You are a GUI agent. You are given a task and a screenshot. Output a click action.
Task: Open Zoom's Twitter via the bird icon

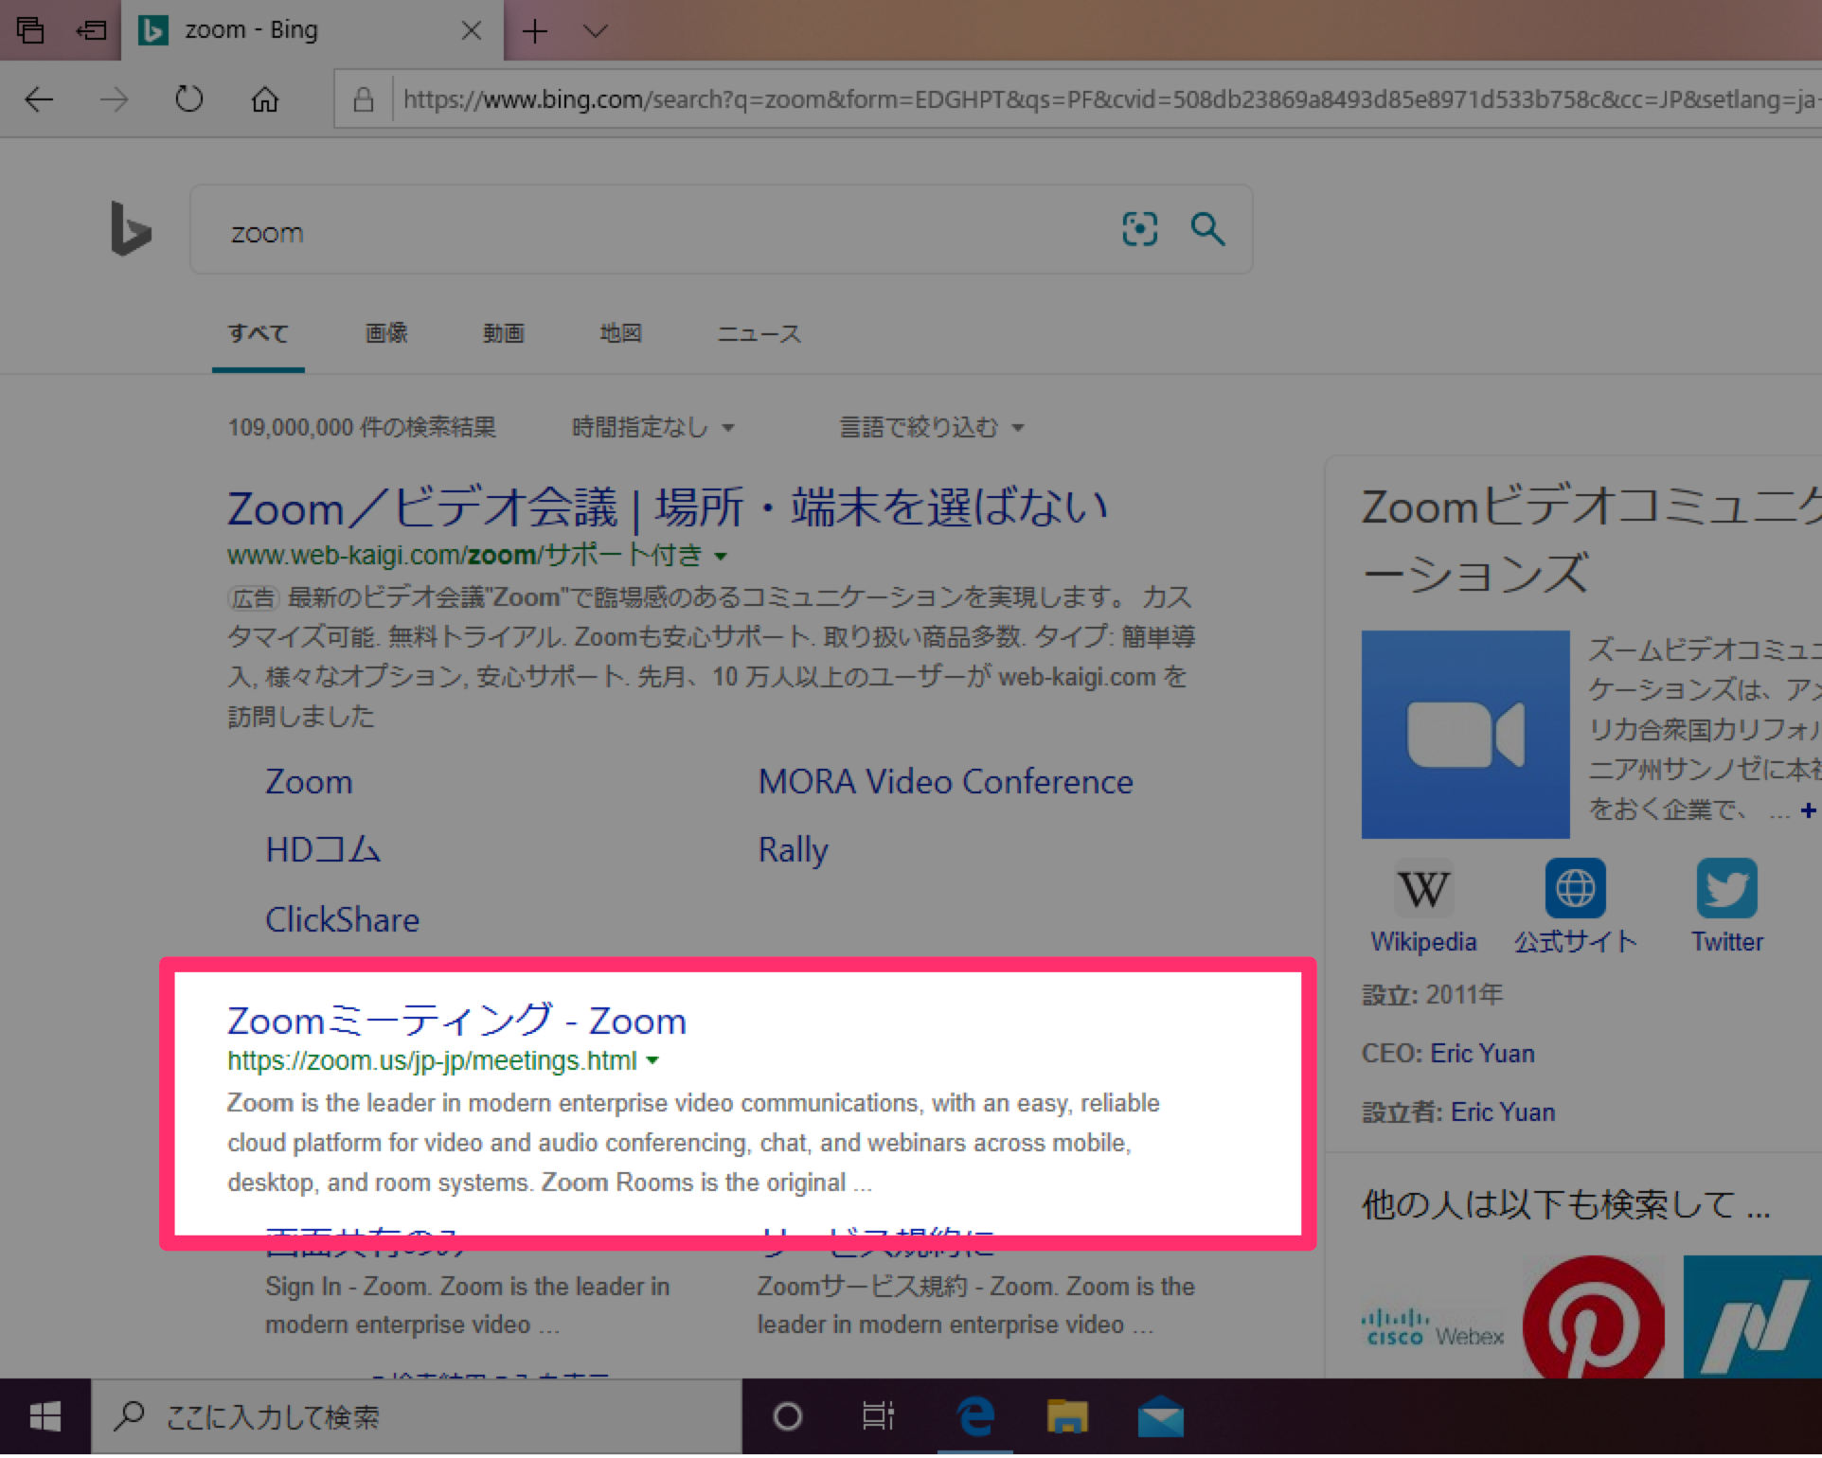[x=1726, y=888]
